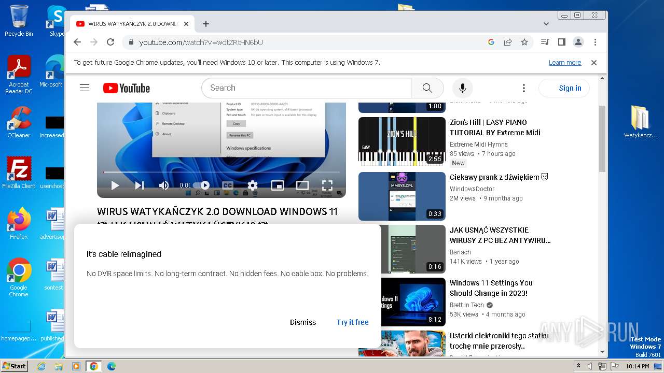Viewport: 664px width, 373px height.
Task: Open video settings gear
Action: [253, 185]
